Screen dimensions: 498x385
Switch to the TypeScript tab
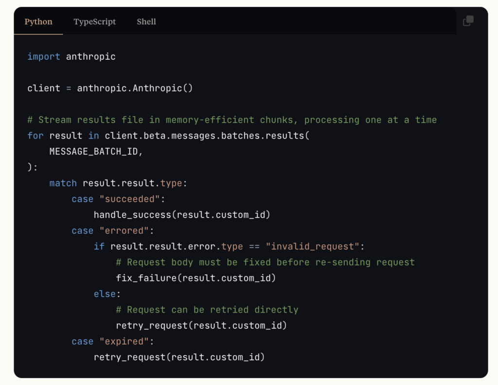94,21
